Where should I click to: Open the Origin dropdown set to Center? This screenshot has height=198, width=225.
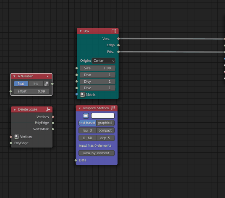pyautogui.click(x=103, y=61)
